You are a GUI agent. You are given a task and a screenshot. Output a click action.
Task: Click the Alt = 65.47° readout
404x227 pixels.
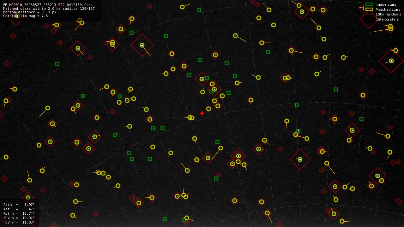19,209
